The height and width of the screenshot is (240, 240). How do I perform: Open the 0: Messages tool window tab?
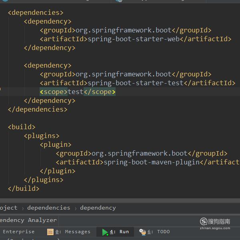pos(69,232)
